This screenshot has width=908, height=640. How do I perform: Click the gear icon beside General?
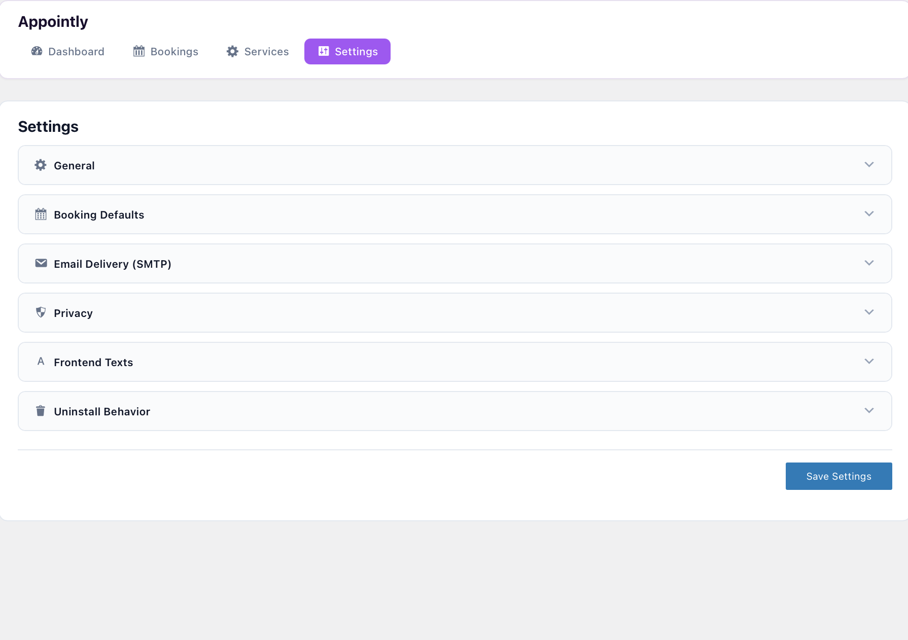pyautogui.click(x=41, y=165)
